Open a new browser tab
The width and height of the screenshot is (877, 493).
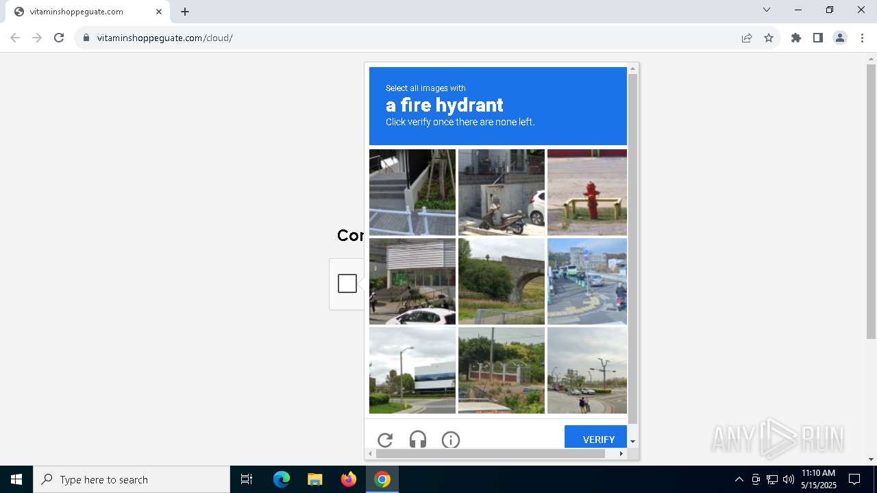coord(185,12)
